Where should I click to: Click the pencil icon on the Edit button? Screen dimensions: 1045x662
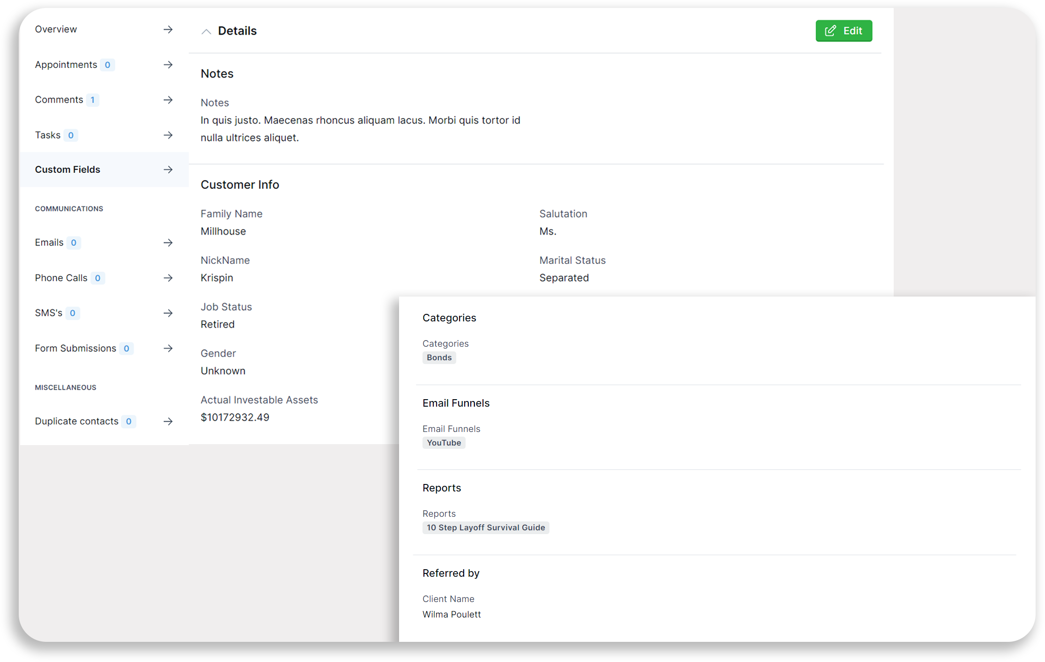coord(830,30)
